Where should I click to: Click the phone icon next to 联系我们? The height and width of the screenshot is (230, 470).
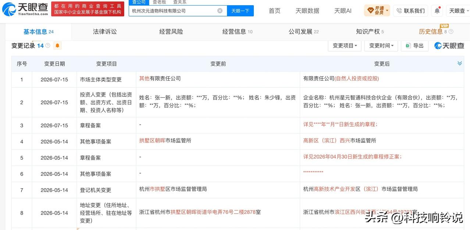coord(399,11)
